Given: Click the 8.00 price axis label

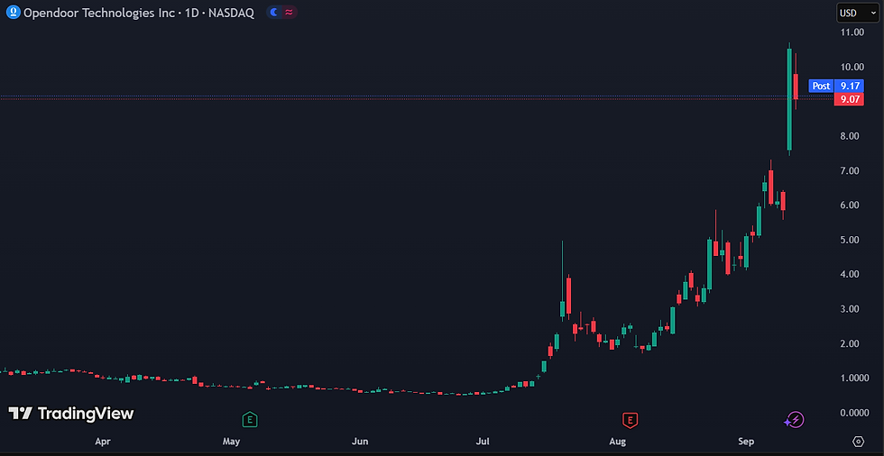Looking at the screenshot, I should [x=852, y=136].
